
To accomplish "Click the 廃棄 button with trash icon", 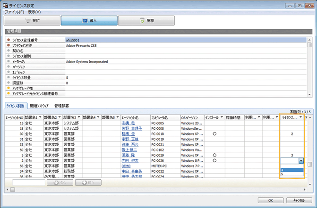I will click(x=146, y=21).
